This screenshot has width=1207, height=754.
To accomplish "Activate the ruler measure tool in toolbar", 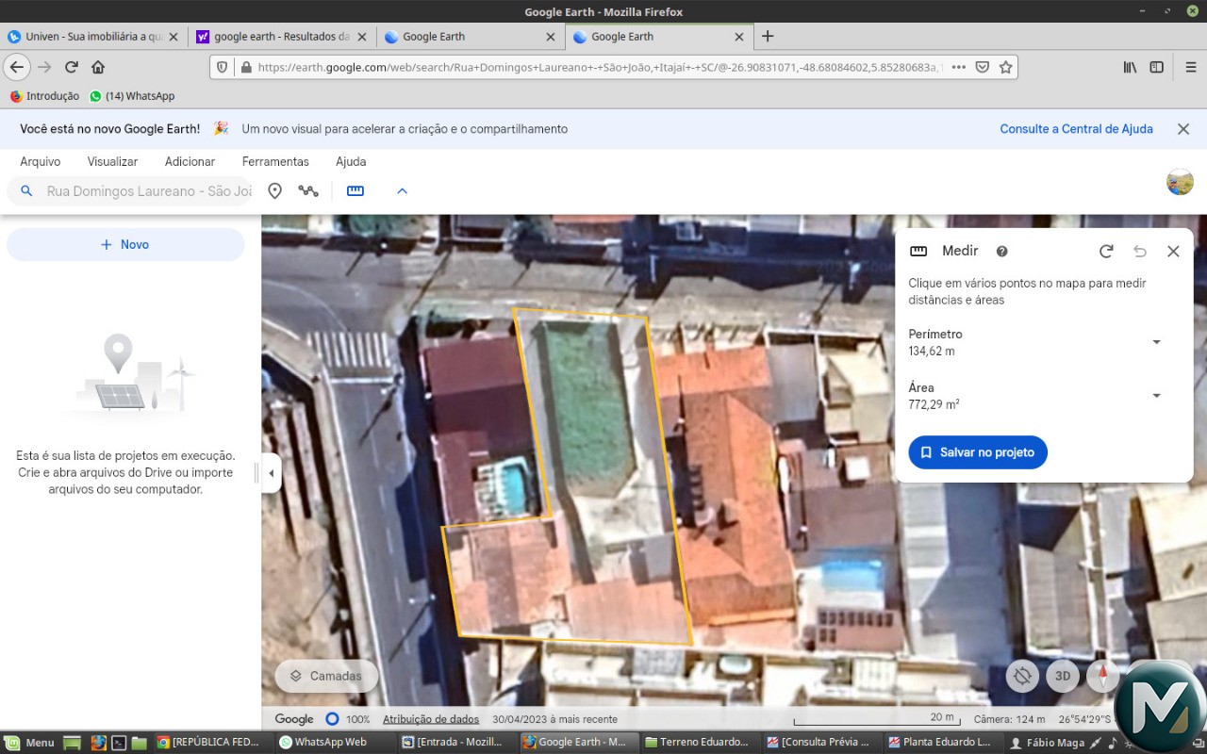I will point(355,191).
